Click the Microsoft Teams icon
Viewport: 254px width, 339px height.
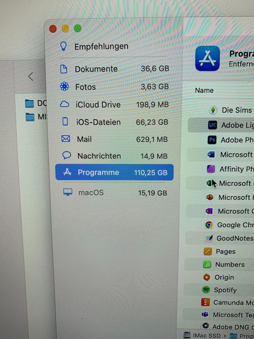point(205,315)
